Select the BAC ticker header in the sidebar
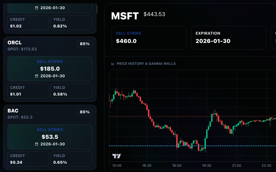This screenshot has width=276, height=172. pos(13,111)
